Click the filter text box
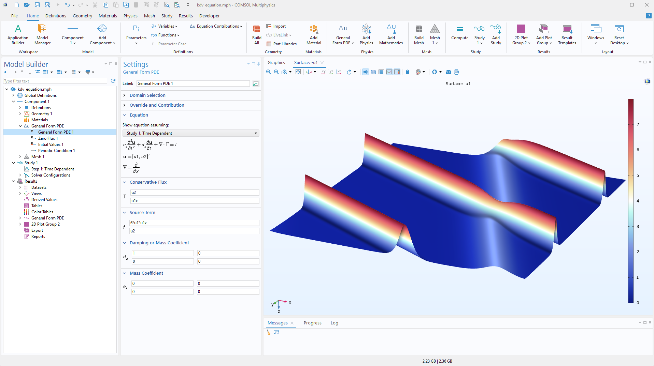Viewport: 654px width, 366px height. [55, 81]
